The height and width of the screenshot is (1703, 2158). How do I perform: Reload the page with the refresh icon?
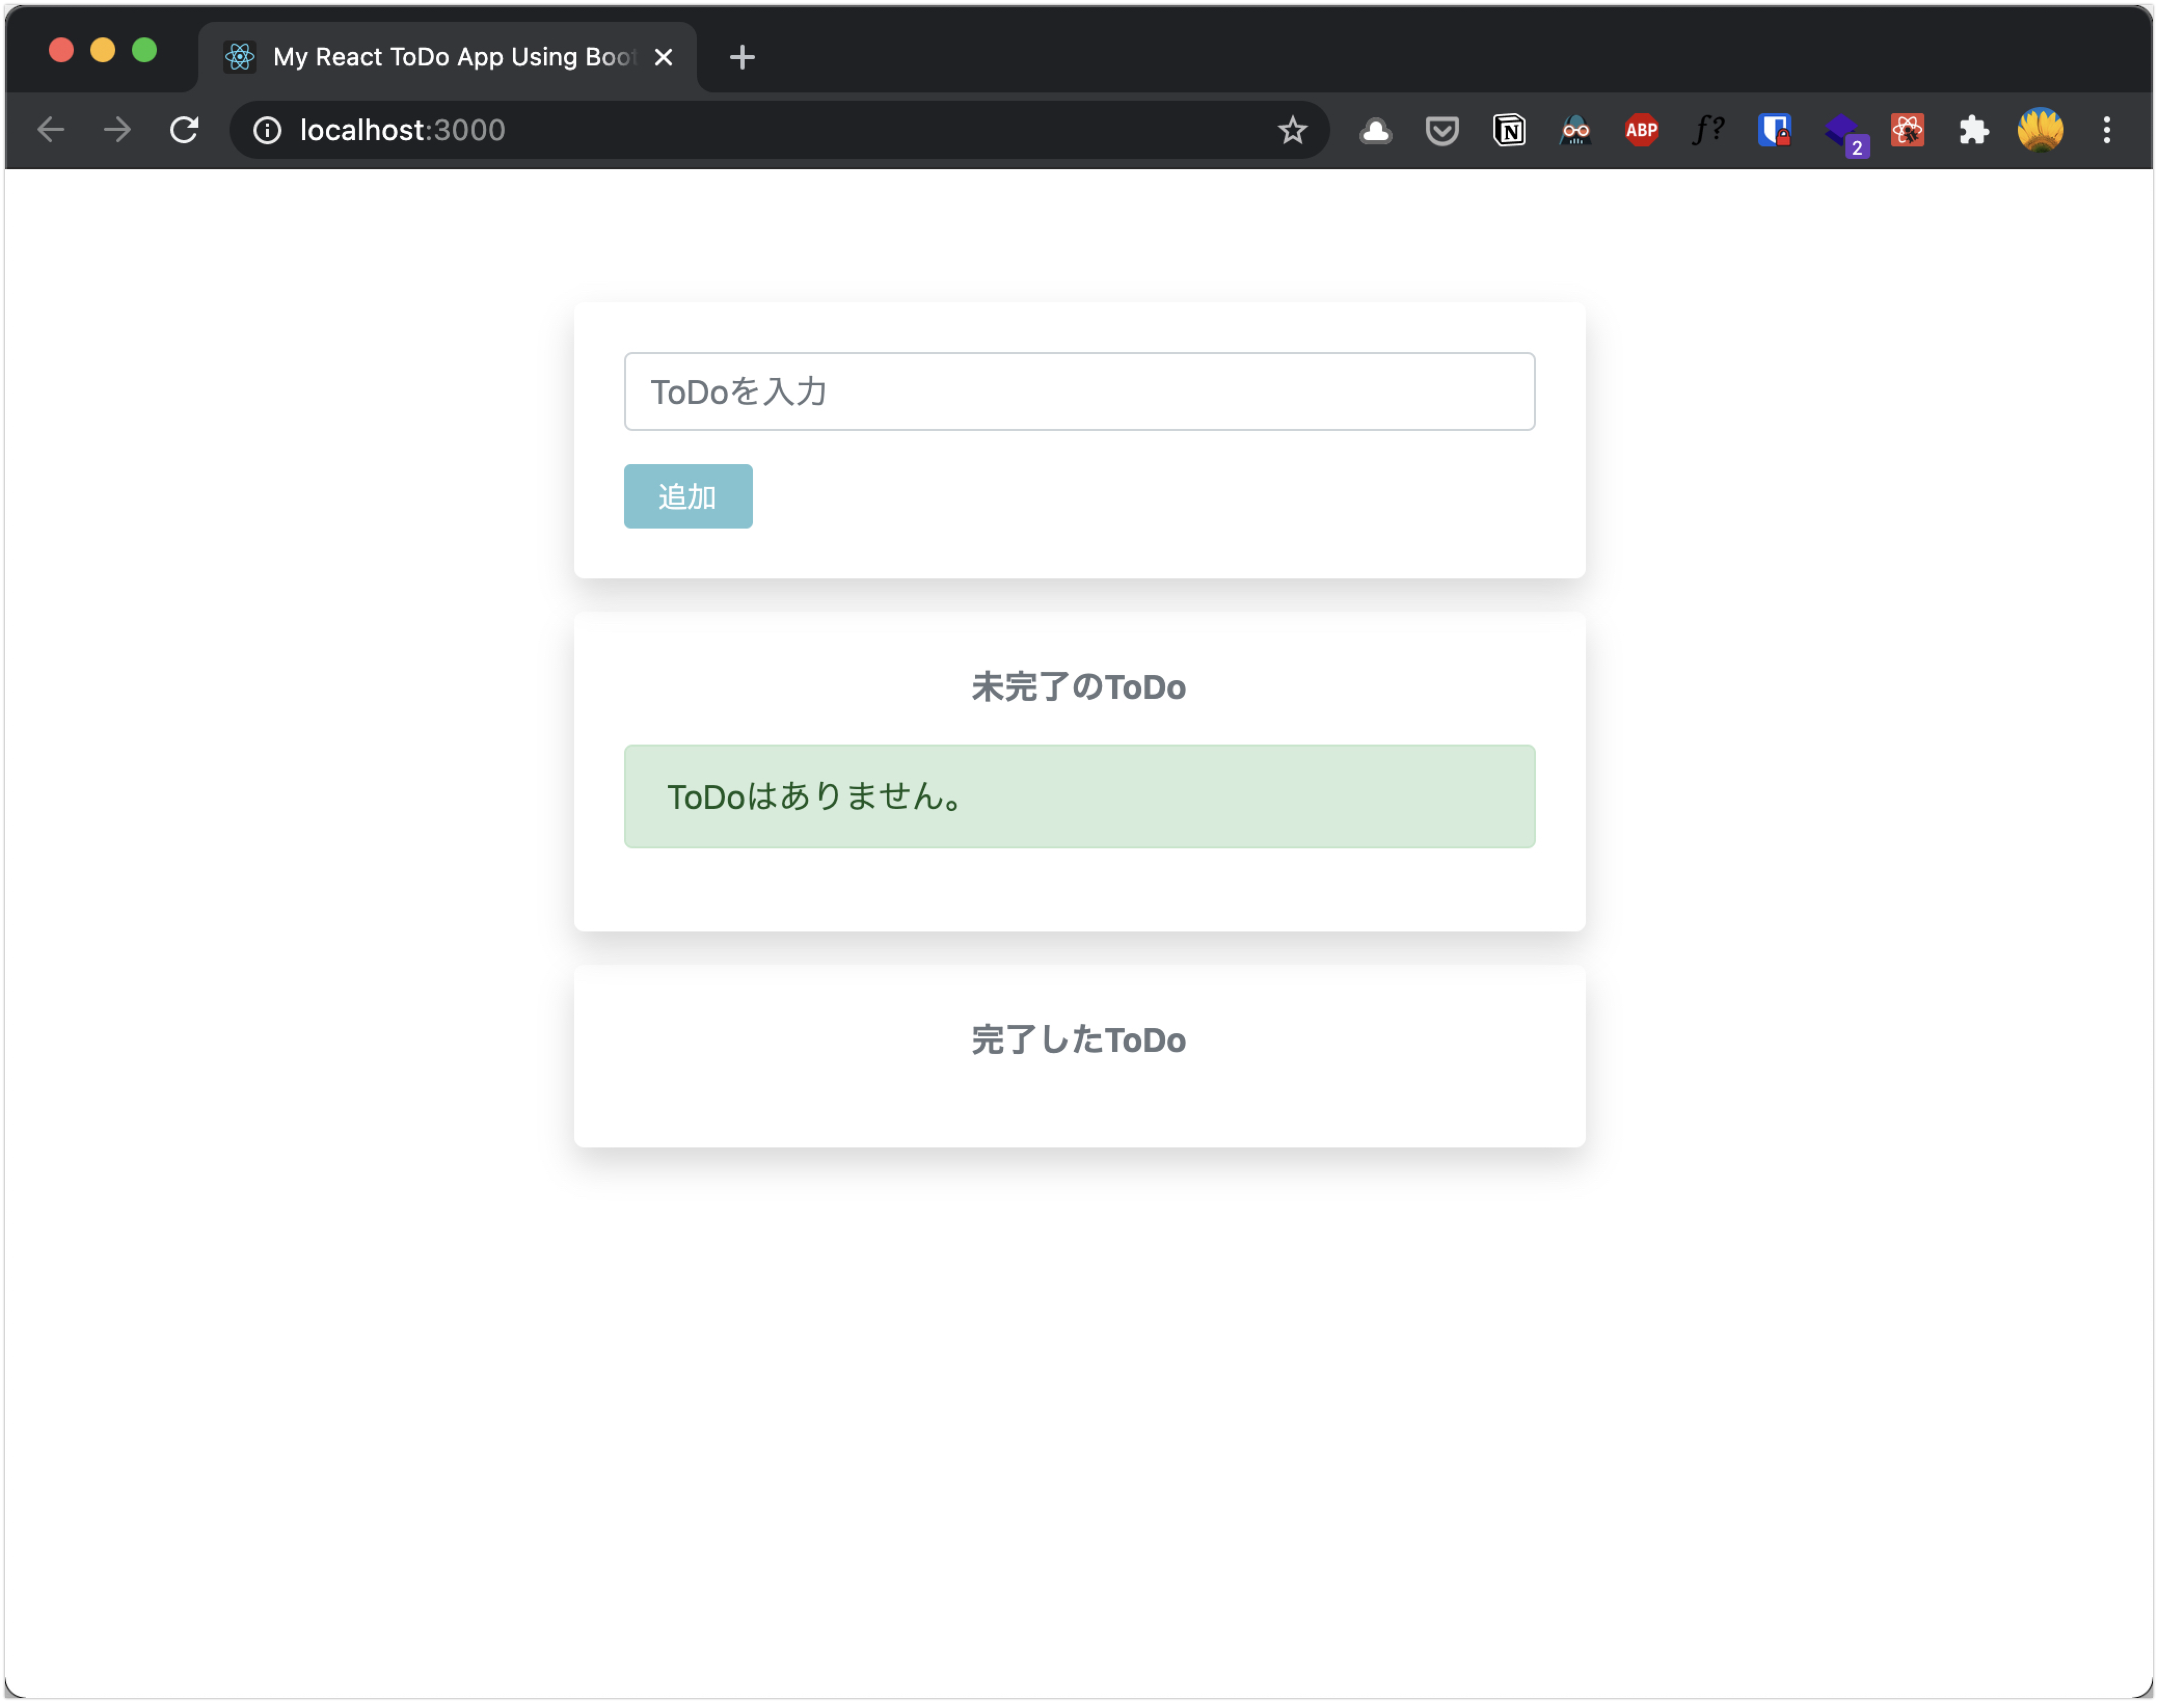point(184,130)
